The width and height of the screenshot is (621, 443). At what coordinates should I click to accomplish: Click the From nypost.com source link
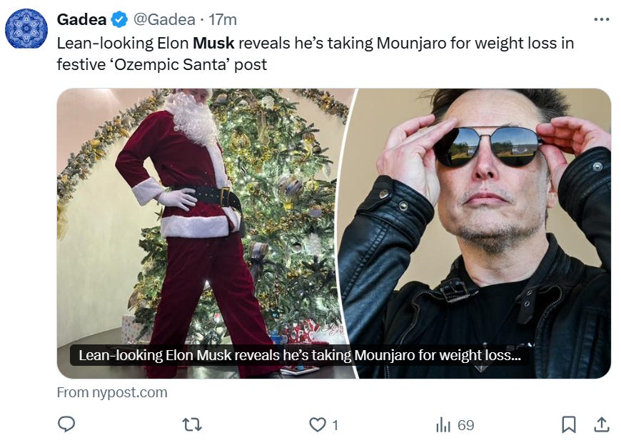coord(112,392)
